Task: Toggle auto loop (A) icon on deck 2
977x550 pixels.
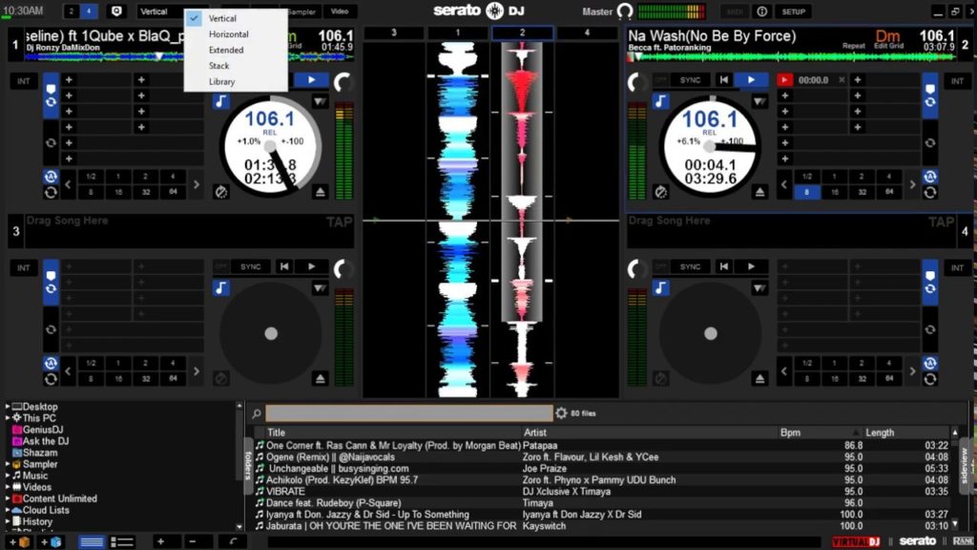Action: (929, 177)
